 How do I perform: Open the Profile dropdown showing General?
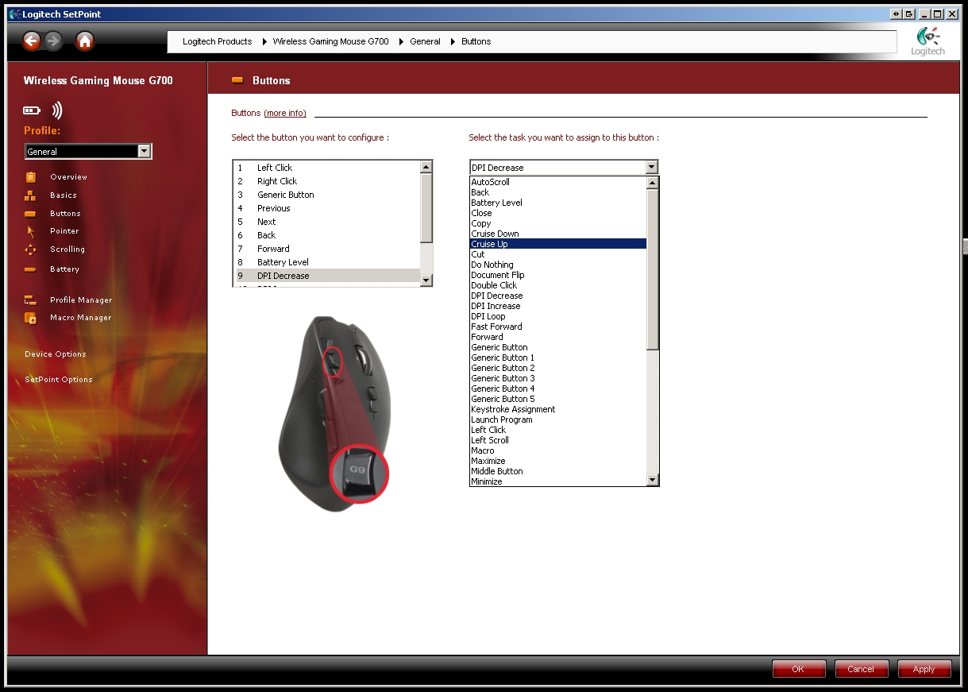(x=88, y=151)
